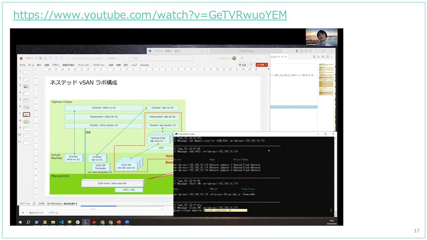Open the ファイル tab in PowerPoint
Screen dimensions: 427x240
(x=22, y=65)
